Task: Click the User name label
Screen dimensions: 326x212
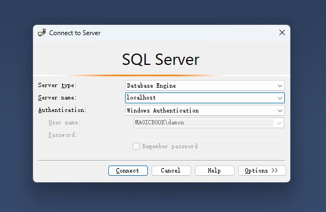Action: pos(64,123)
